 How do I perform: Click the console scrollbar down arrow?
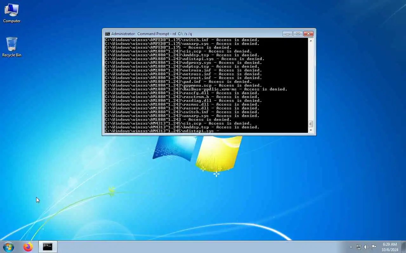[311, 130]
